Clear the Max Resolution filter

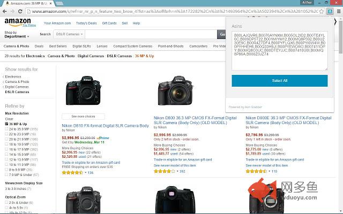pyautogui.click(x=9, y=119)
